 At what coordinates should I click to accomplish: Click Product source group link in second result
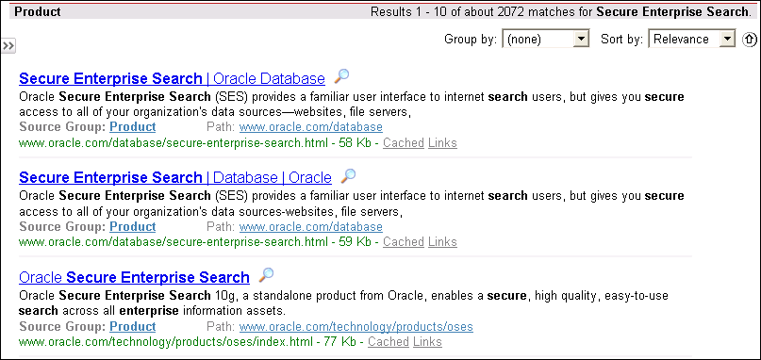(133, 226)
